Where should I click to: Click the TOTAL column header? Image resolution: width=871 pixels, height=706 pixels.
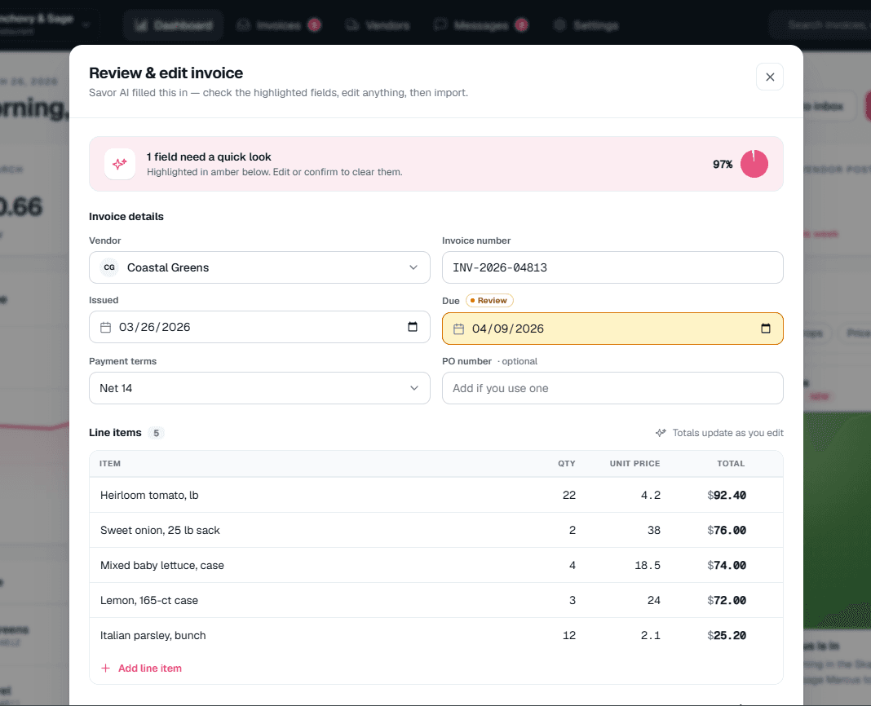click(731, 463)
